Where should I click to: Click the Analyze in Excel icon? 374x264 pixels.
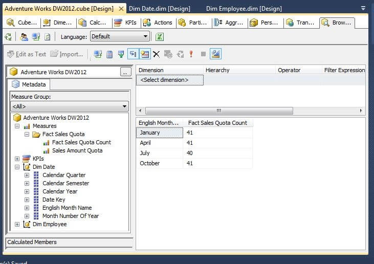coord(160,36)
